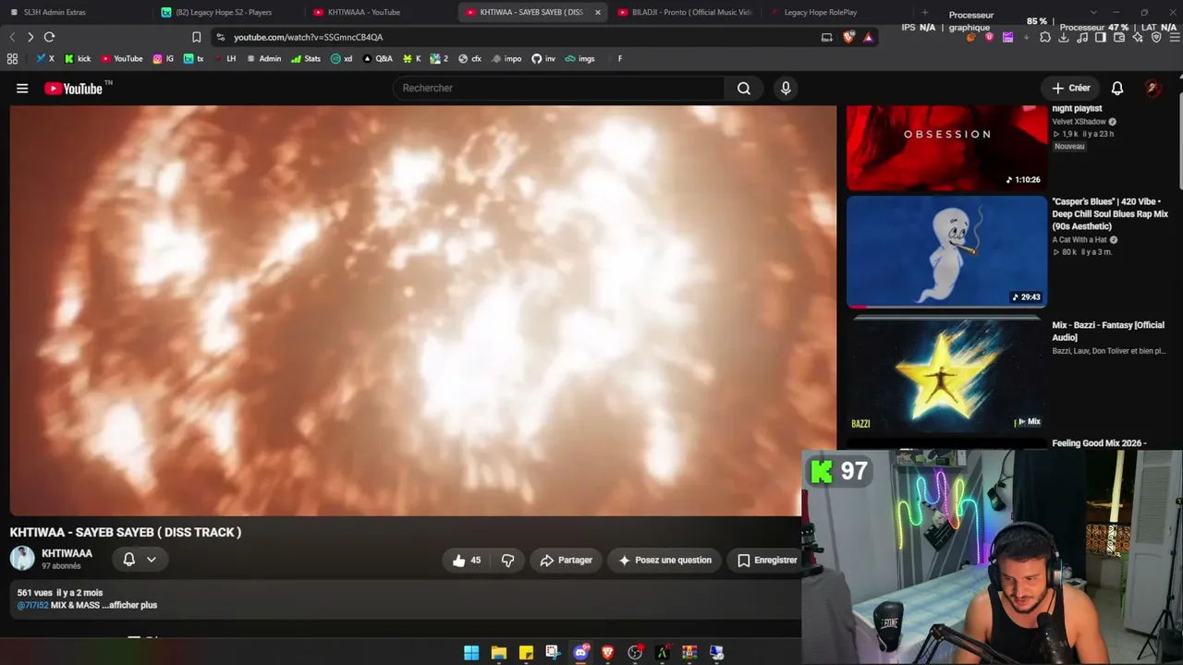Go forward in browser history
Image resolution: width=1183 pixels, height=665 pixels.
tap(30, 37)
